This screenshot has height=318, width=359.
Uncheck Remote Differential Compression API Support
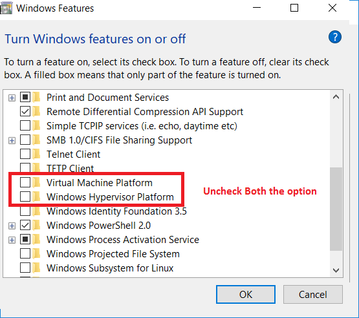coord(25,112)
